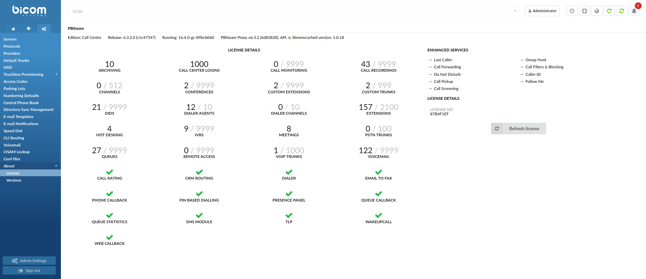Click the Web Callback green checkmark
The image size is (646, 279).
[110, 237]
